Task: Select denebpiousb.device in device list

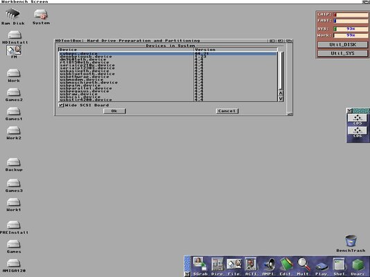Action: pos(168,57)
